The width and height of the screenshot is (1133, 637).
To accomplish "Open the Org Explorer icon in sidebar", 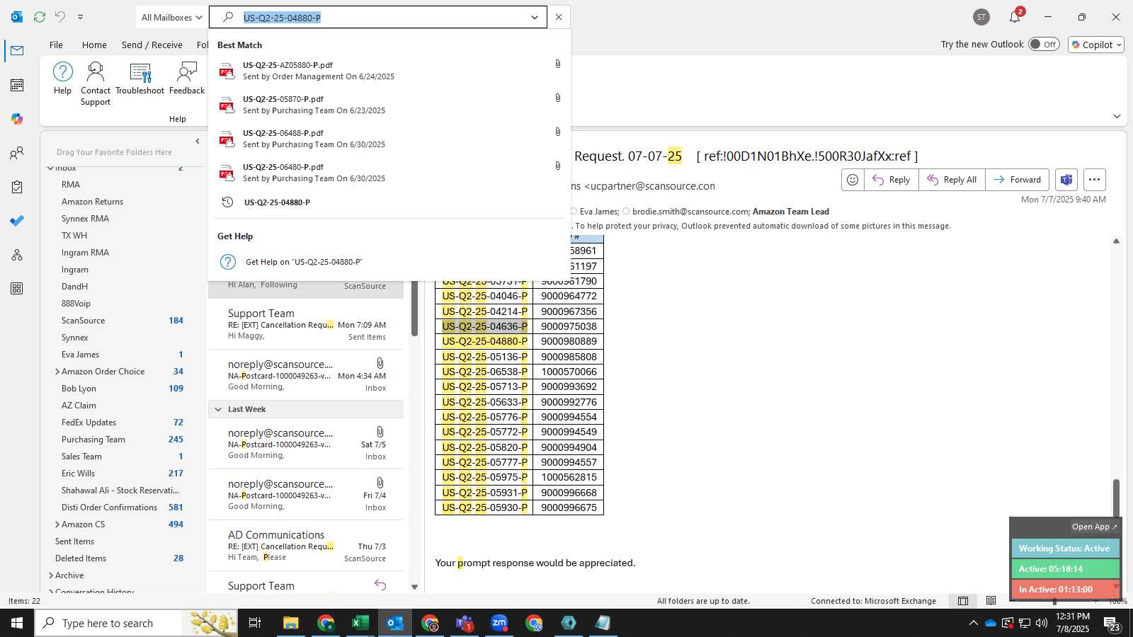I will (x=17, y=255).
